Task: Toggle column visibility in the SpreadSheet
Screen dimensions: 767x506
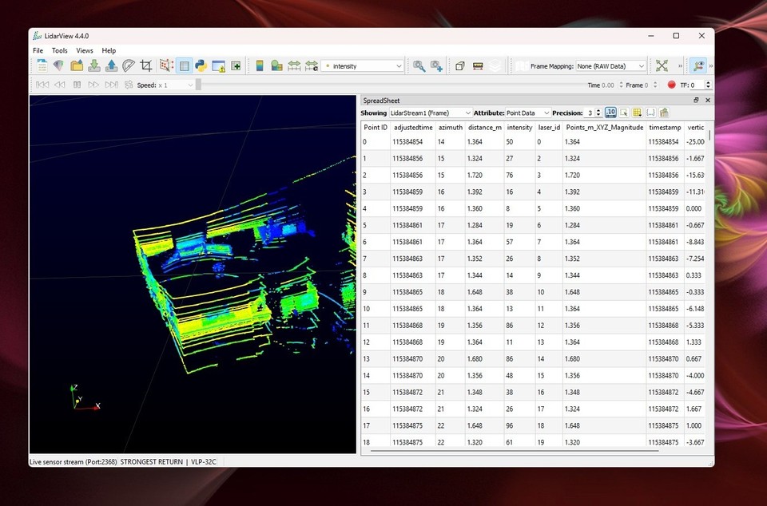Action: [637, 113]
